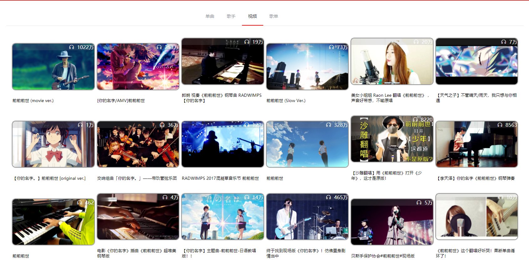Click the headphone icon beside 462
This screenshot has width=529, height=260.
(x=80, y=203)
